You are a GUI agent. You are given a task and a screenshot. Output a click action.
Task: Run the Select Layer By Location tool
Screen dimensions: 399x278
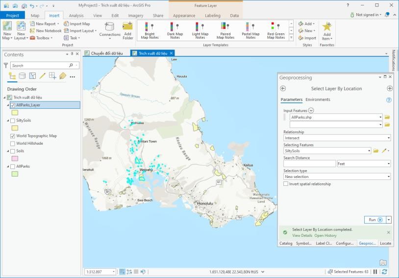[375, 220]
